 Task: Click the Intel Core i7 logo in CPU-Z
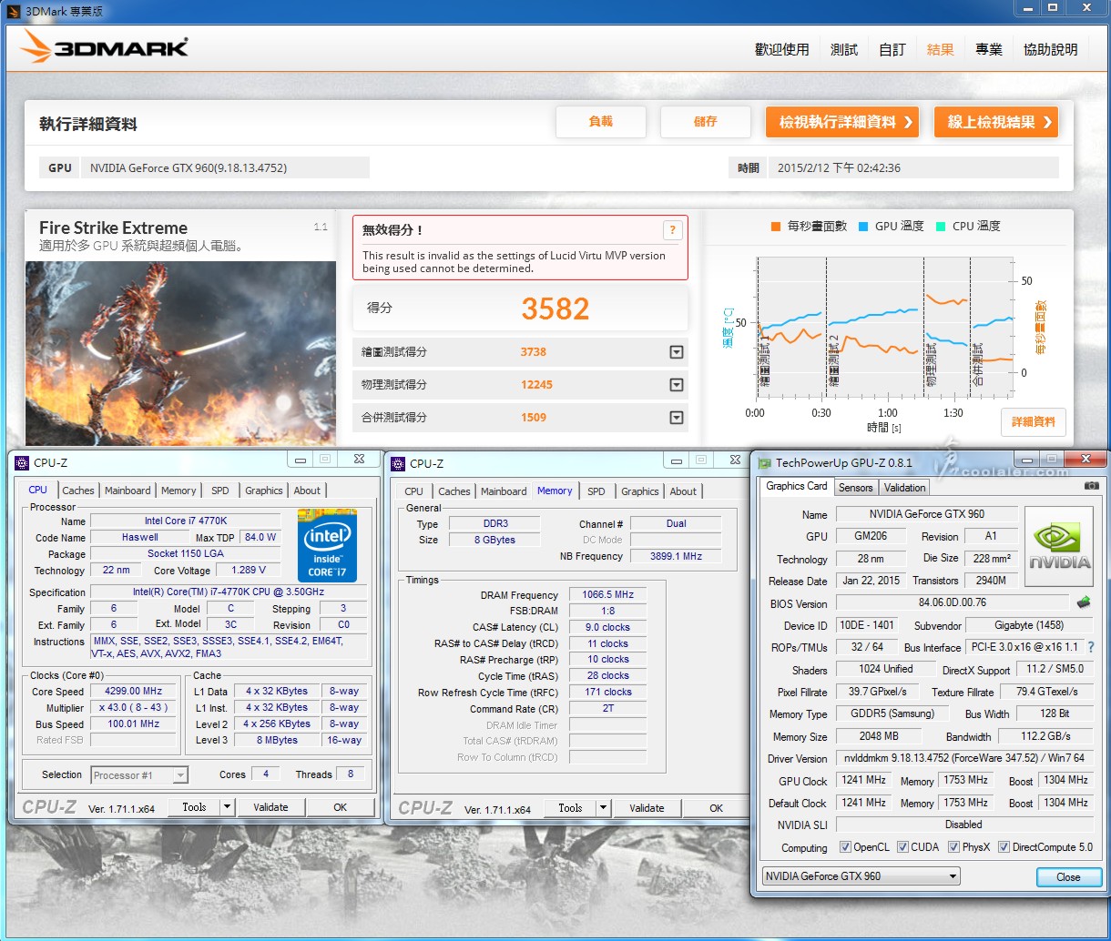pos(327,546)
